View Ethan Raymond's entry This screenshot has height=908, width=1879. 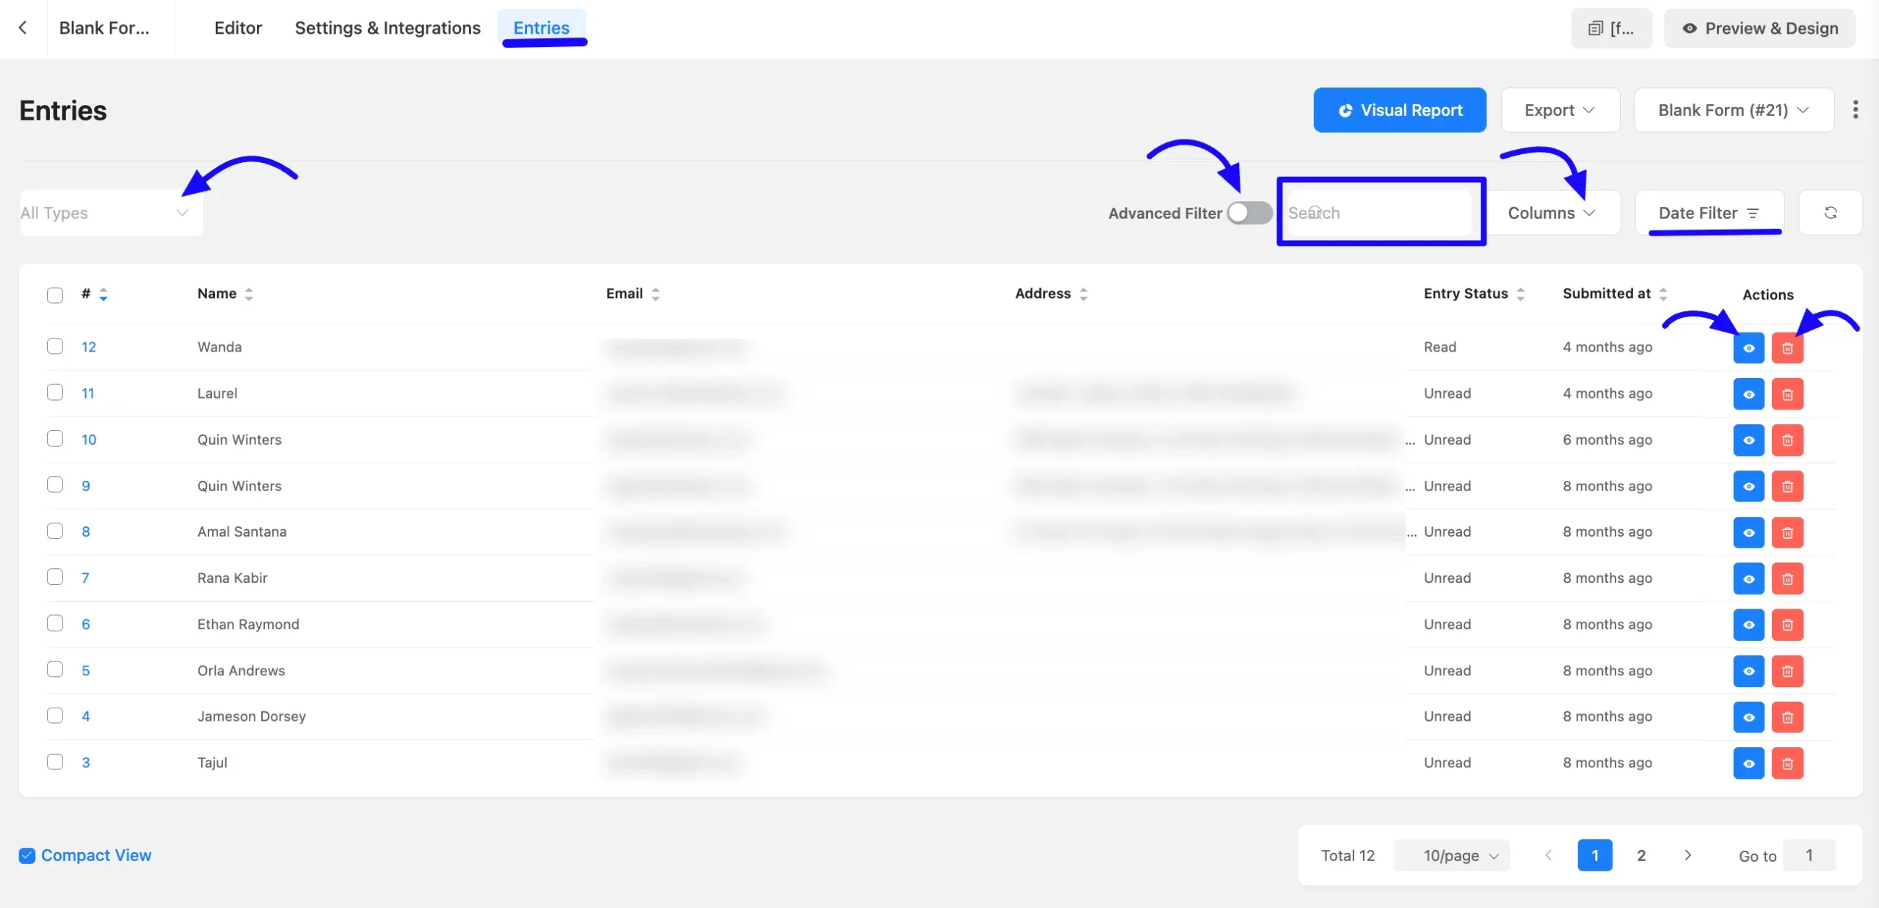tap(1748, 625)
